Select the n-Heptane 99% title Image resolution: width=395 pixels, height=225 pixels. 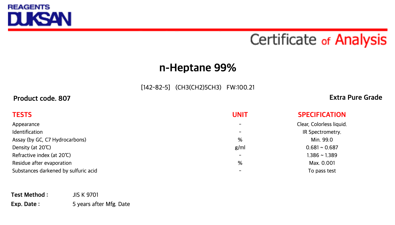[198, 68]
